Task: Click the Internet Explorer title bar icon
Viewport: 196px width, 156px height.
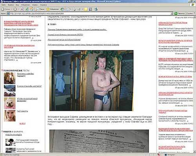Action: [x=2, y=1]
